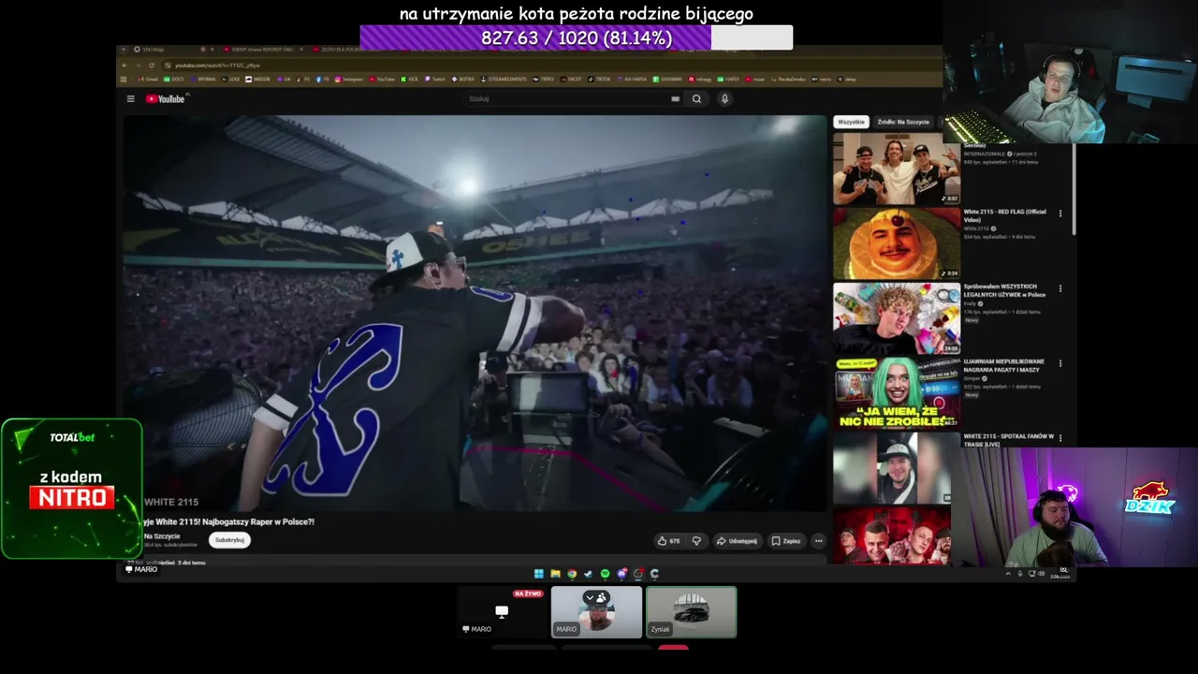Click the donation goal progress bar

[576, 37]
